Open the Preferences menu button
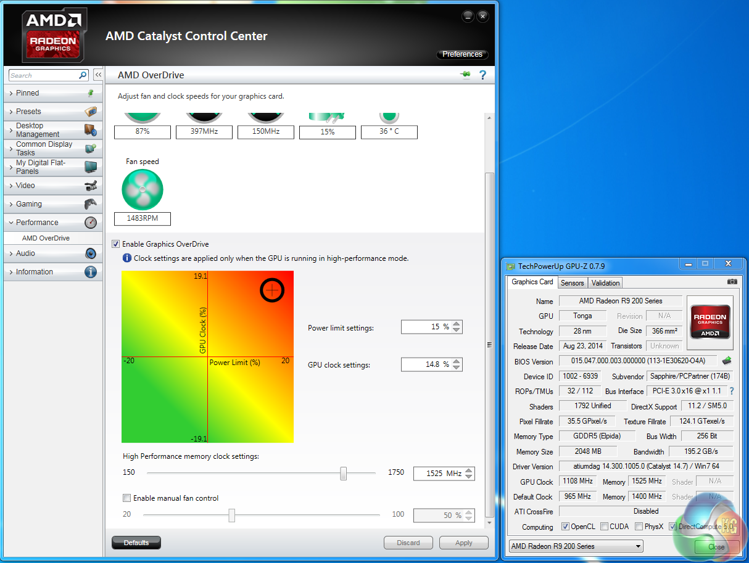The image size is (749, 563). click(x=462, y=54)
